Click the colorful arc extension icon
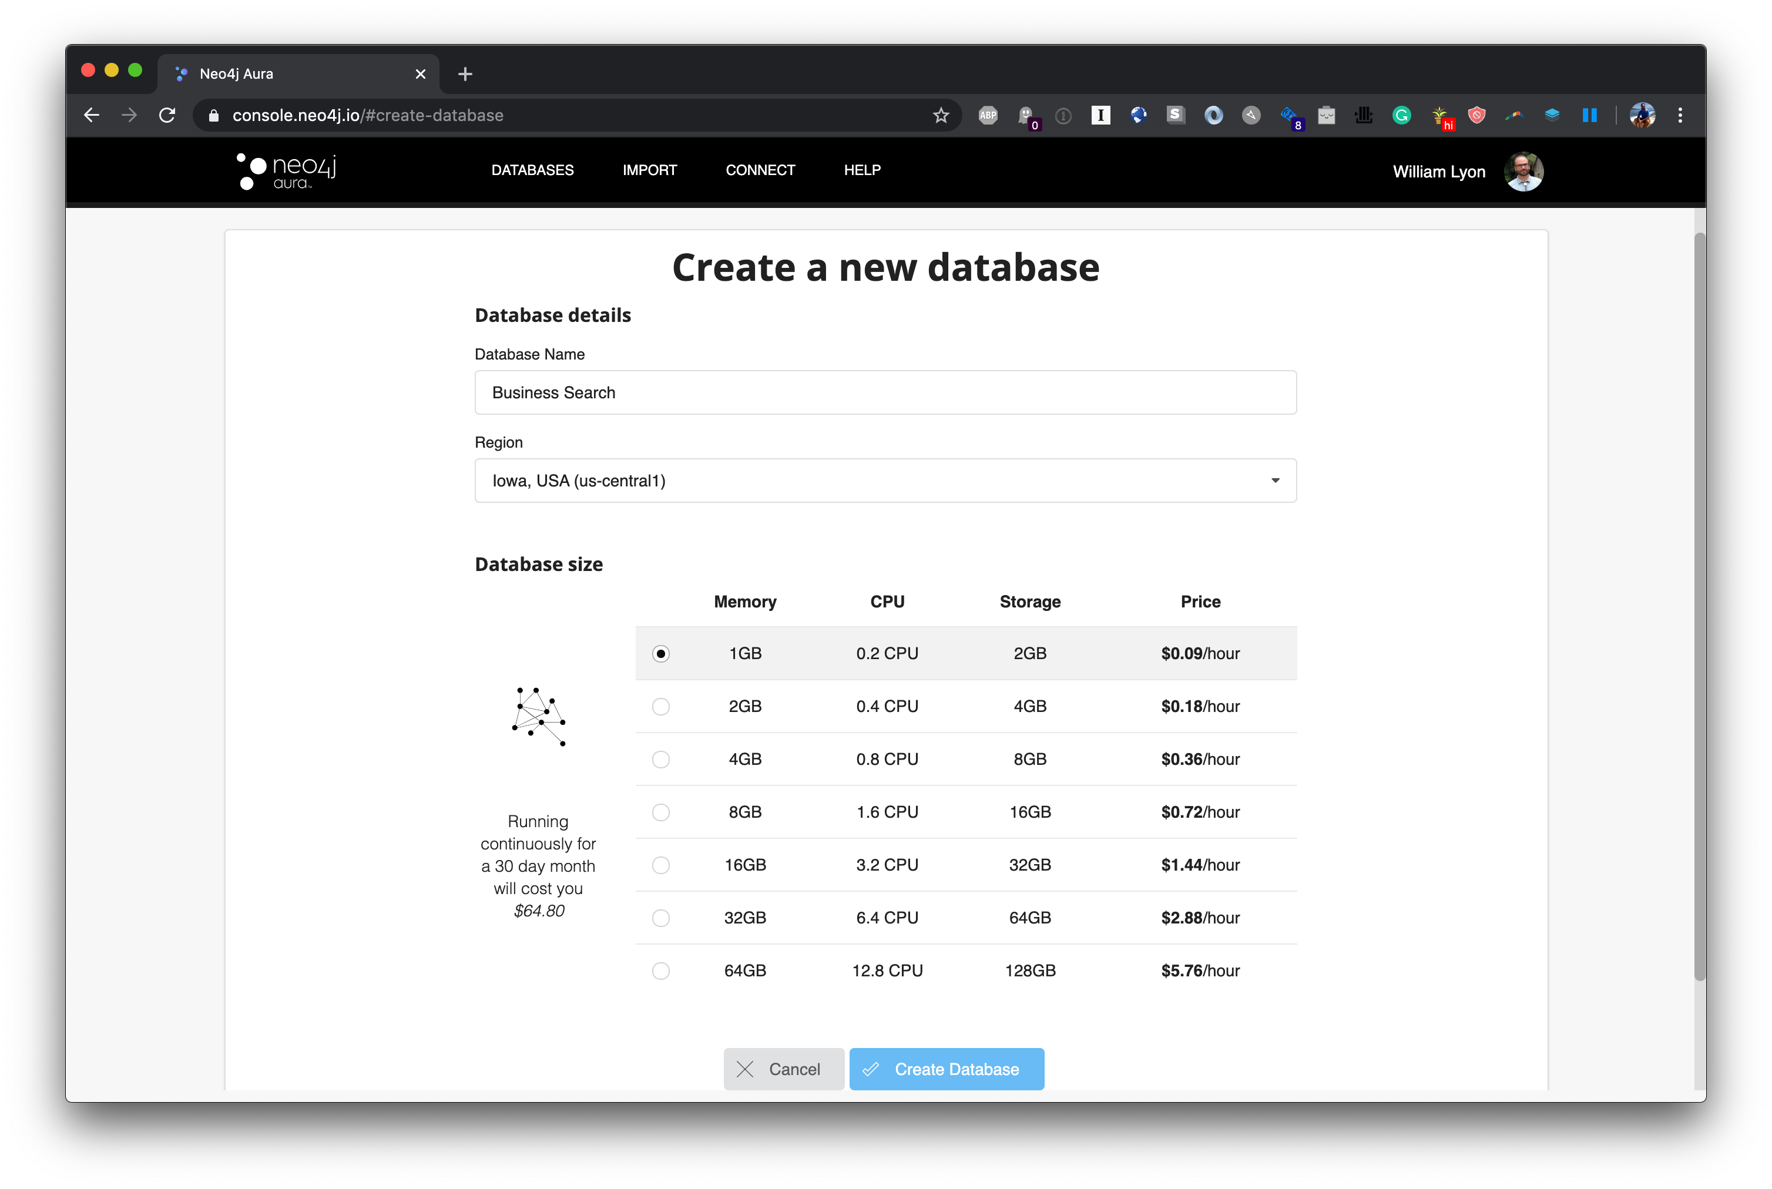This screenshot has width=1772, height=1189. tap(1514, 115)
